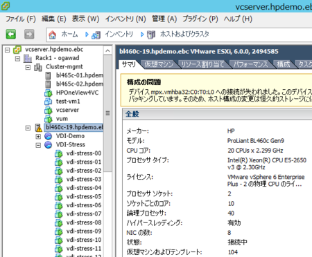Click the Cluster-mgmt cluster icon

(x=38, y=67)
